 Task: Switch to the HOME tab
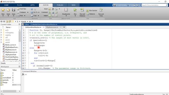click(x=6, y=5)
